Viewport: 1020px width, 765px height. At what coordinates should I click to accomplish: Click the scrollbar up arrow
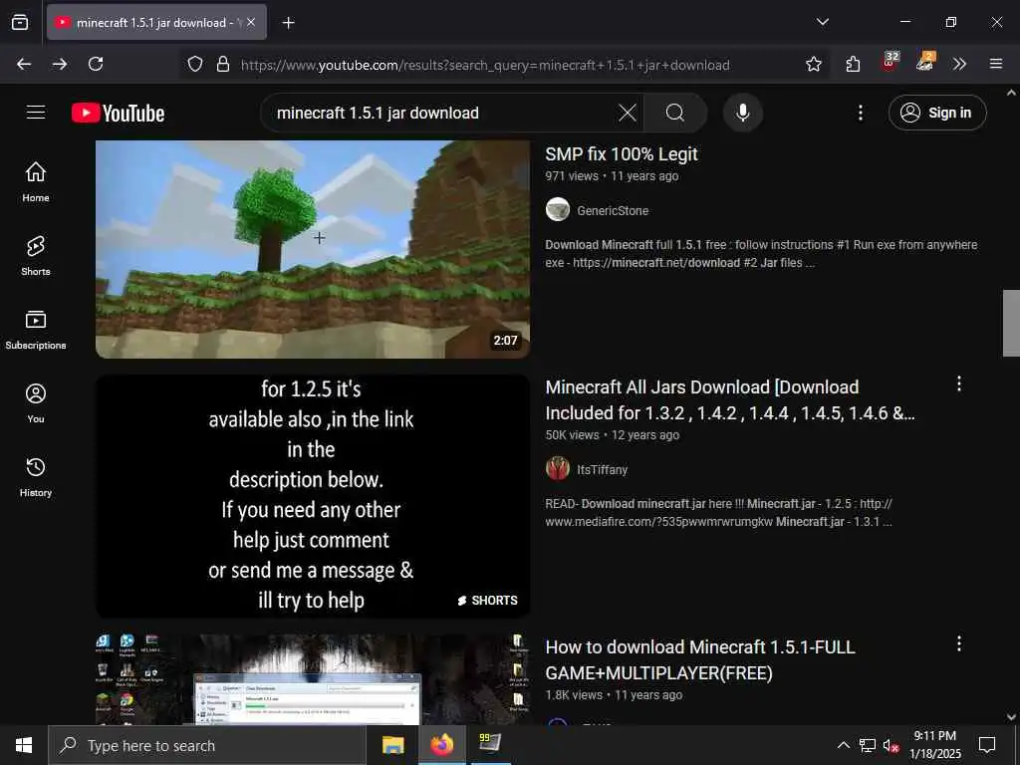[1011, 93]
